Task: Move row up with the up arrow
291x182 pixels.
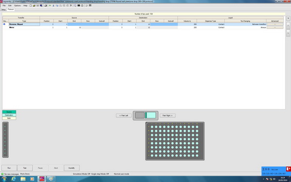Action: (x=288, y=25)
